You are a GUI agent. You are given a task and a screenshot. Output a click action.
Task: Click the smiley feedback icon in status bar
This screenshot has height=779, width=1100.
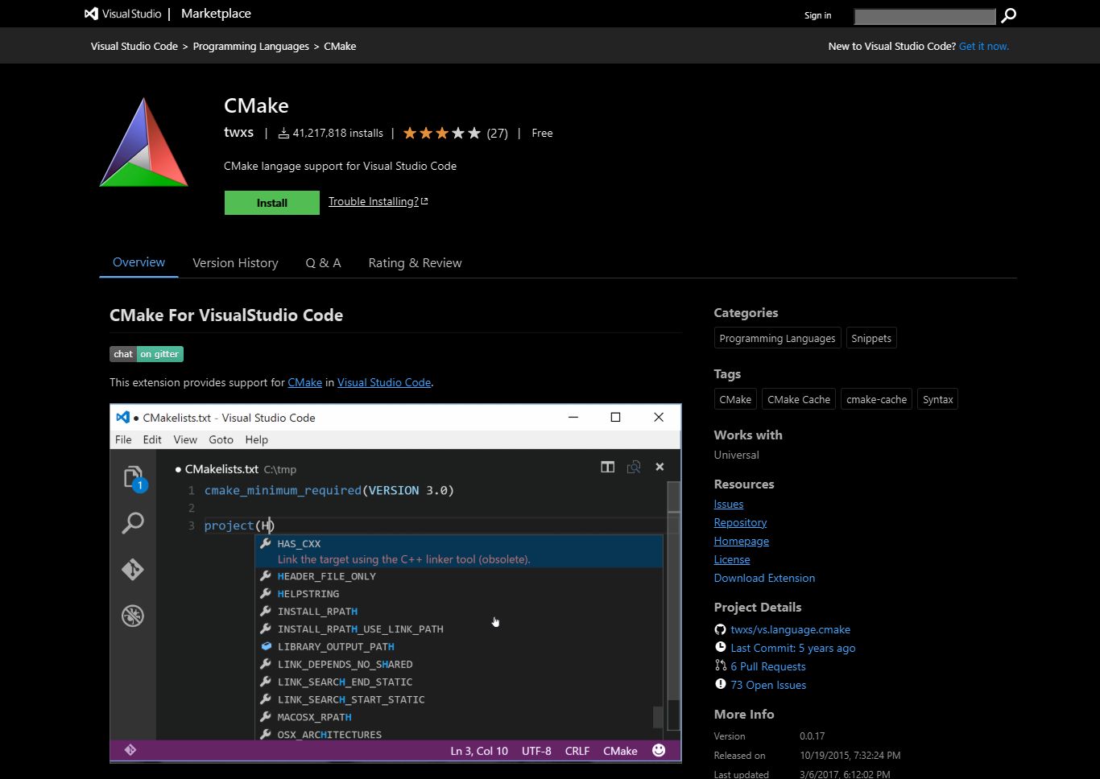click(659, 750)
